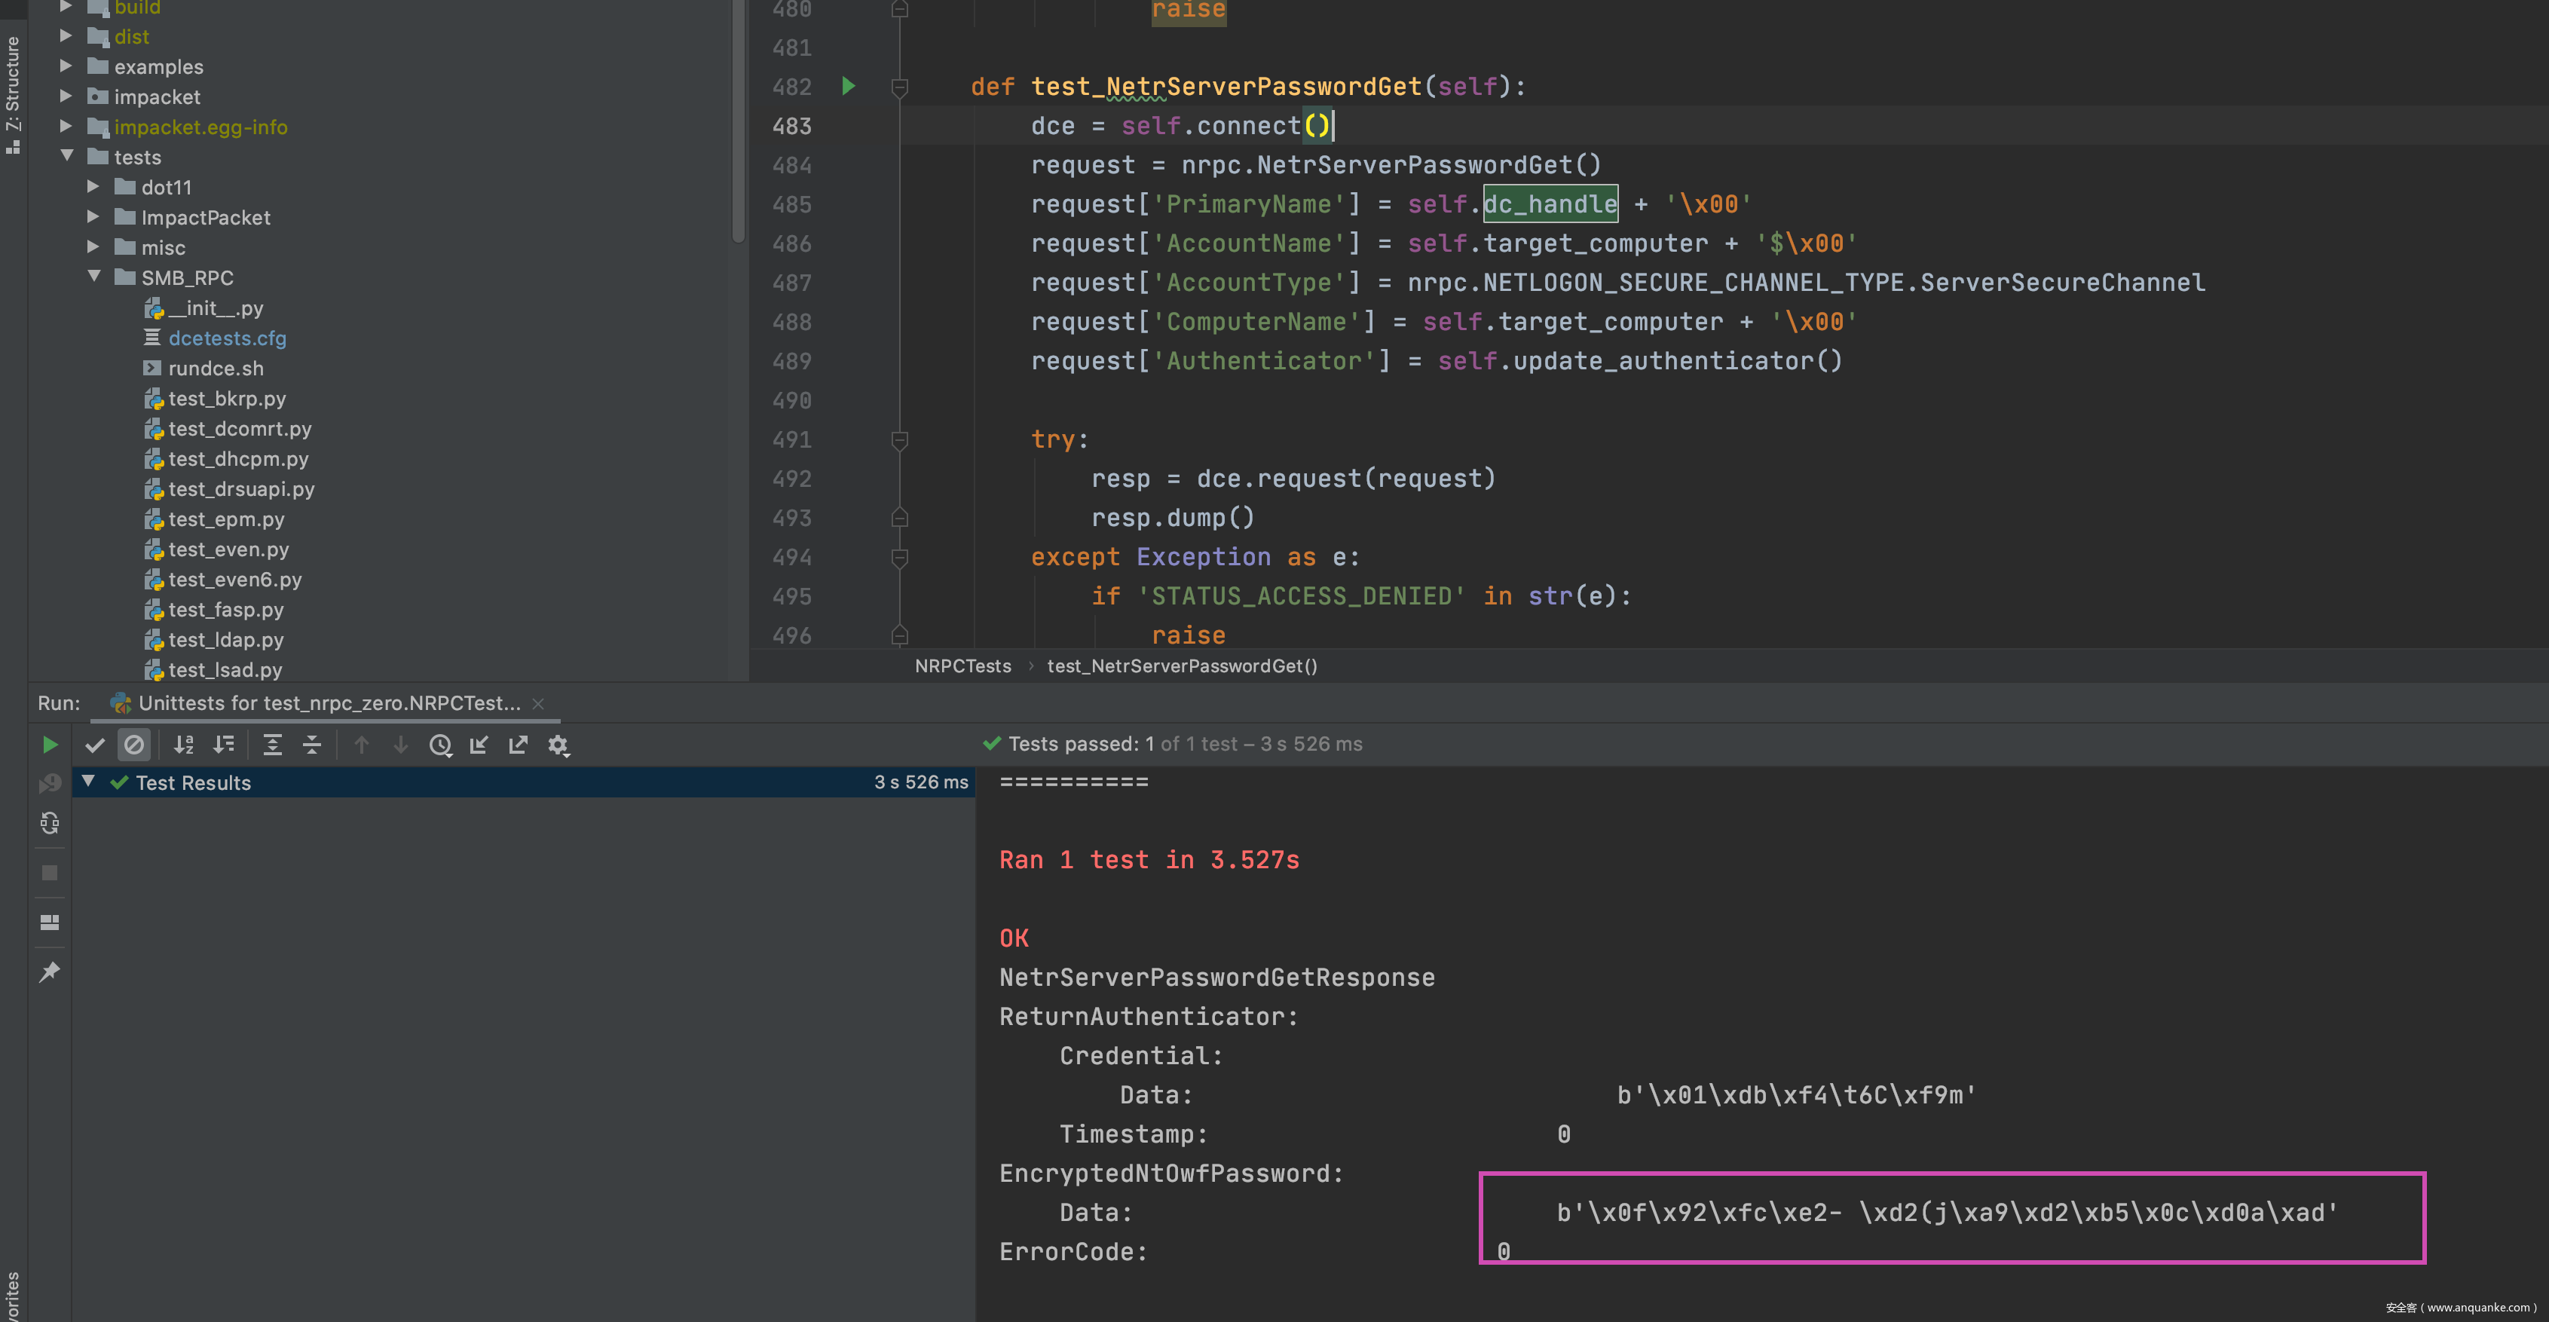Go to previous failed test arrow
Image resolution: width=2549 pixels, height=1322 pixels.
coord(361,744)
